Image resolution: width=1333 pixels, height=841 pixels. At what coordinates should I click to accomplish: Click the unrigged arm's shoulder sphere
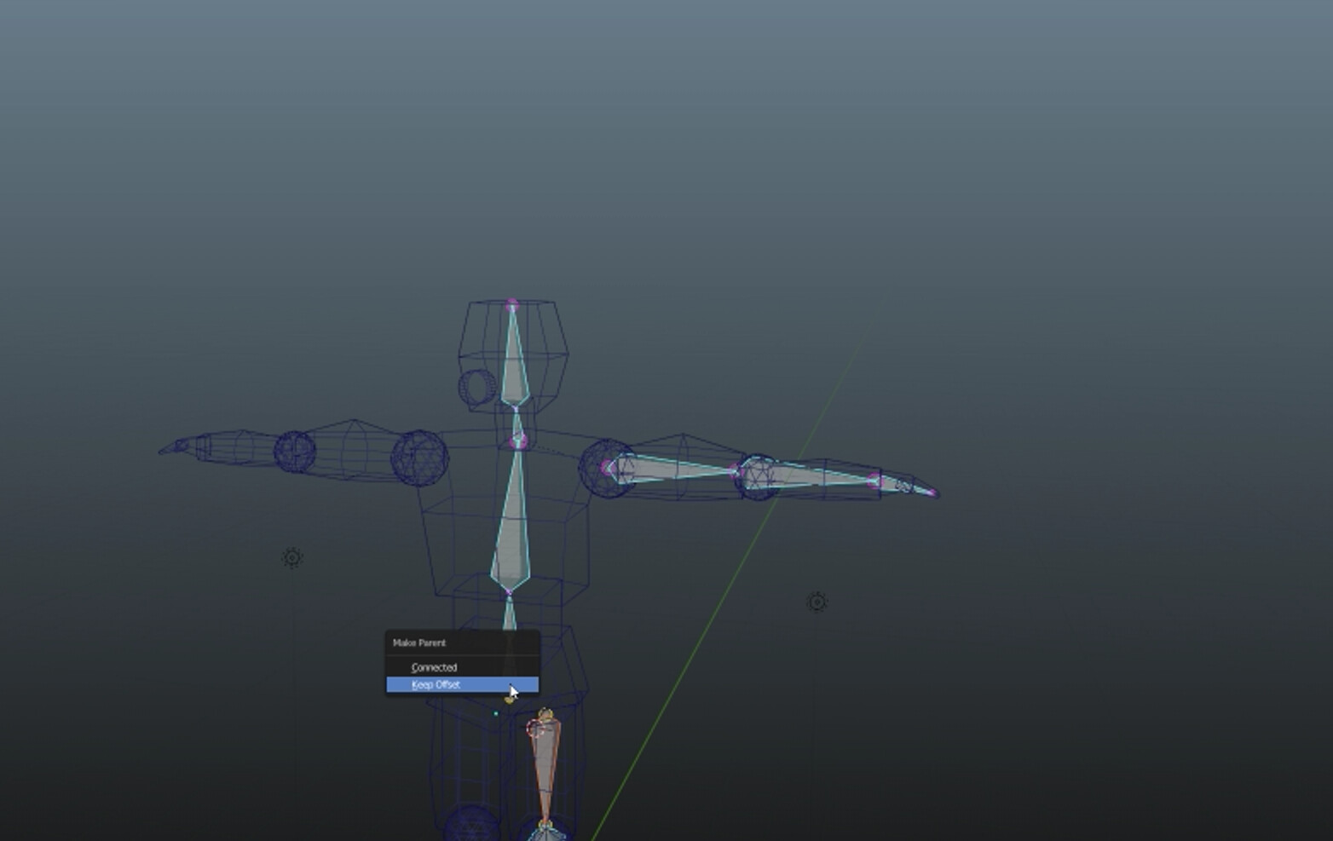click(419, 458)
